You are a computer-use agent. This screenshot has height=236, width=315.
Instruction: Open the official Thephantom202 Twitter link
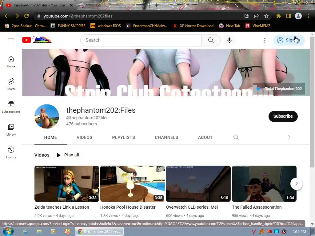pos(279,89)
